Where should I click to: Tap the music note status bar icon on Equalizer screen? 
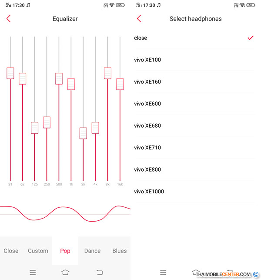click(28, 5)
